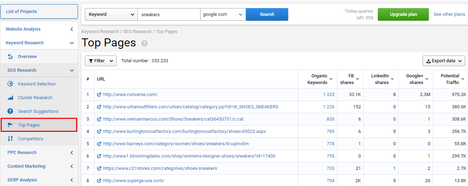
Task: Go to Search Suggestions page
Action: [38, 111]
